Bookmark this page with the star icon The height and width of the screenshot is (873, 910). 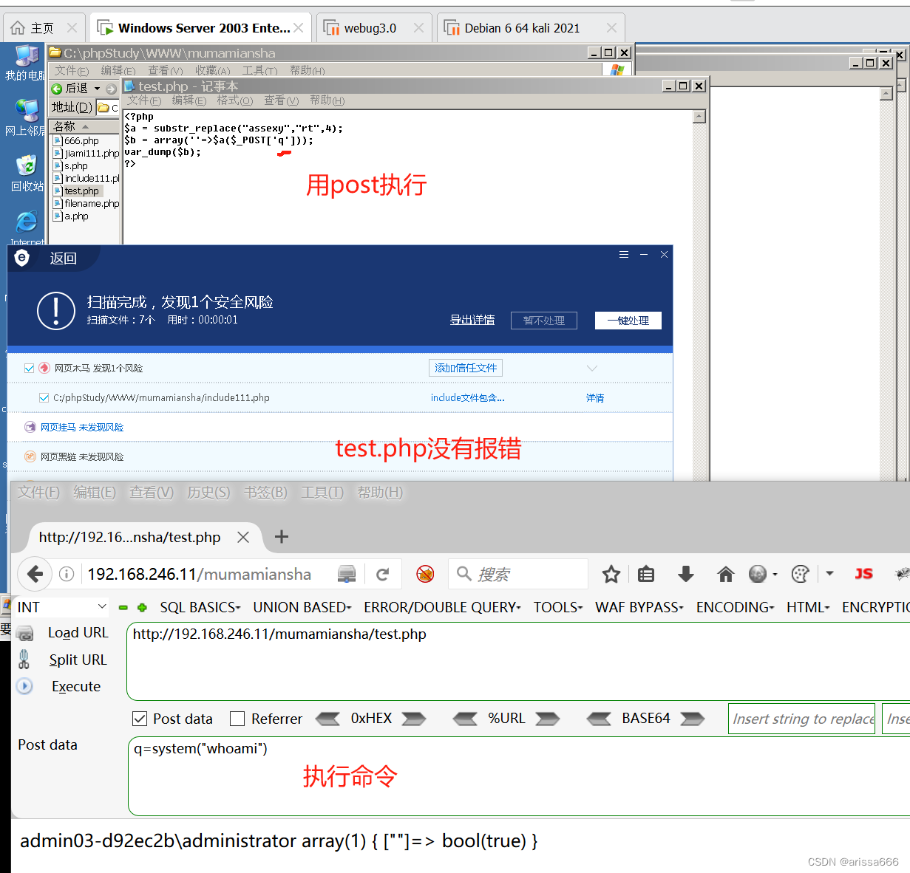(x=611, y=574)
